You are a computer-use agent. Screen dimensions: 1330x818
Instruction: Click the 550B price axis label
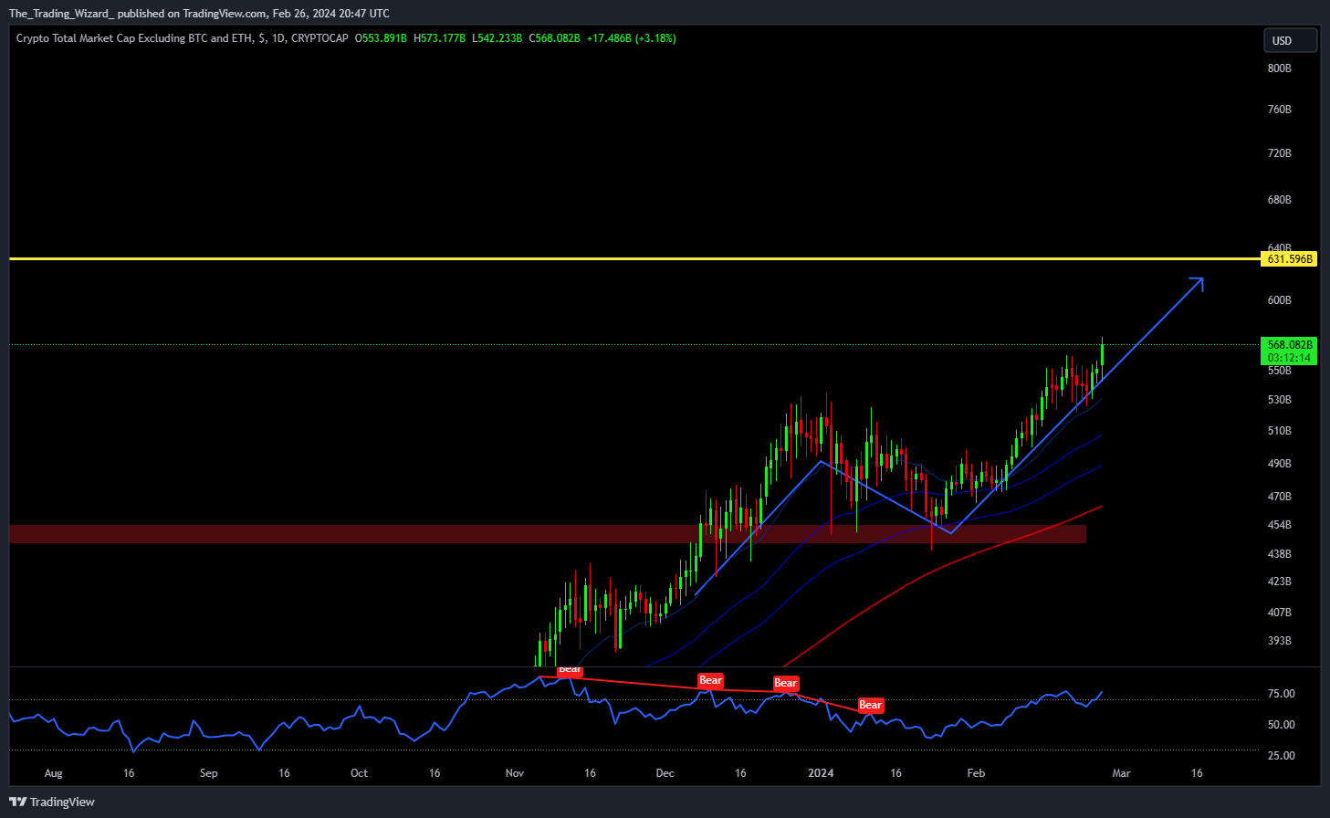tap(1280, 371)
